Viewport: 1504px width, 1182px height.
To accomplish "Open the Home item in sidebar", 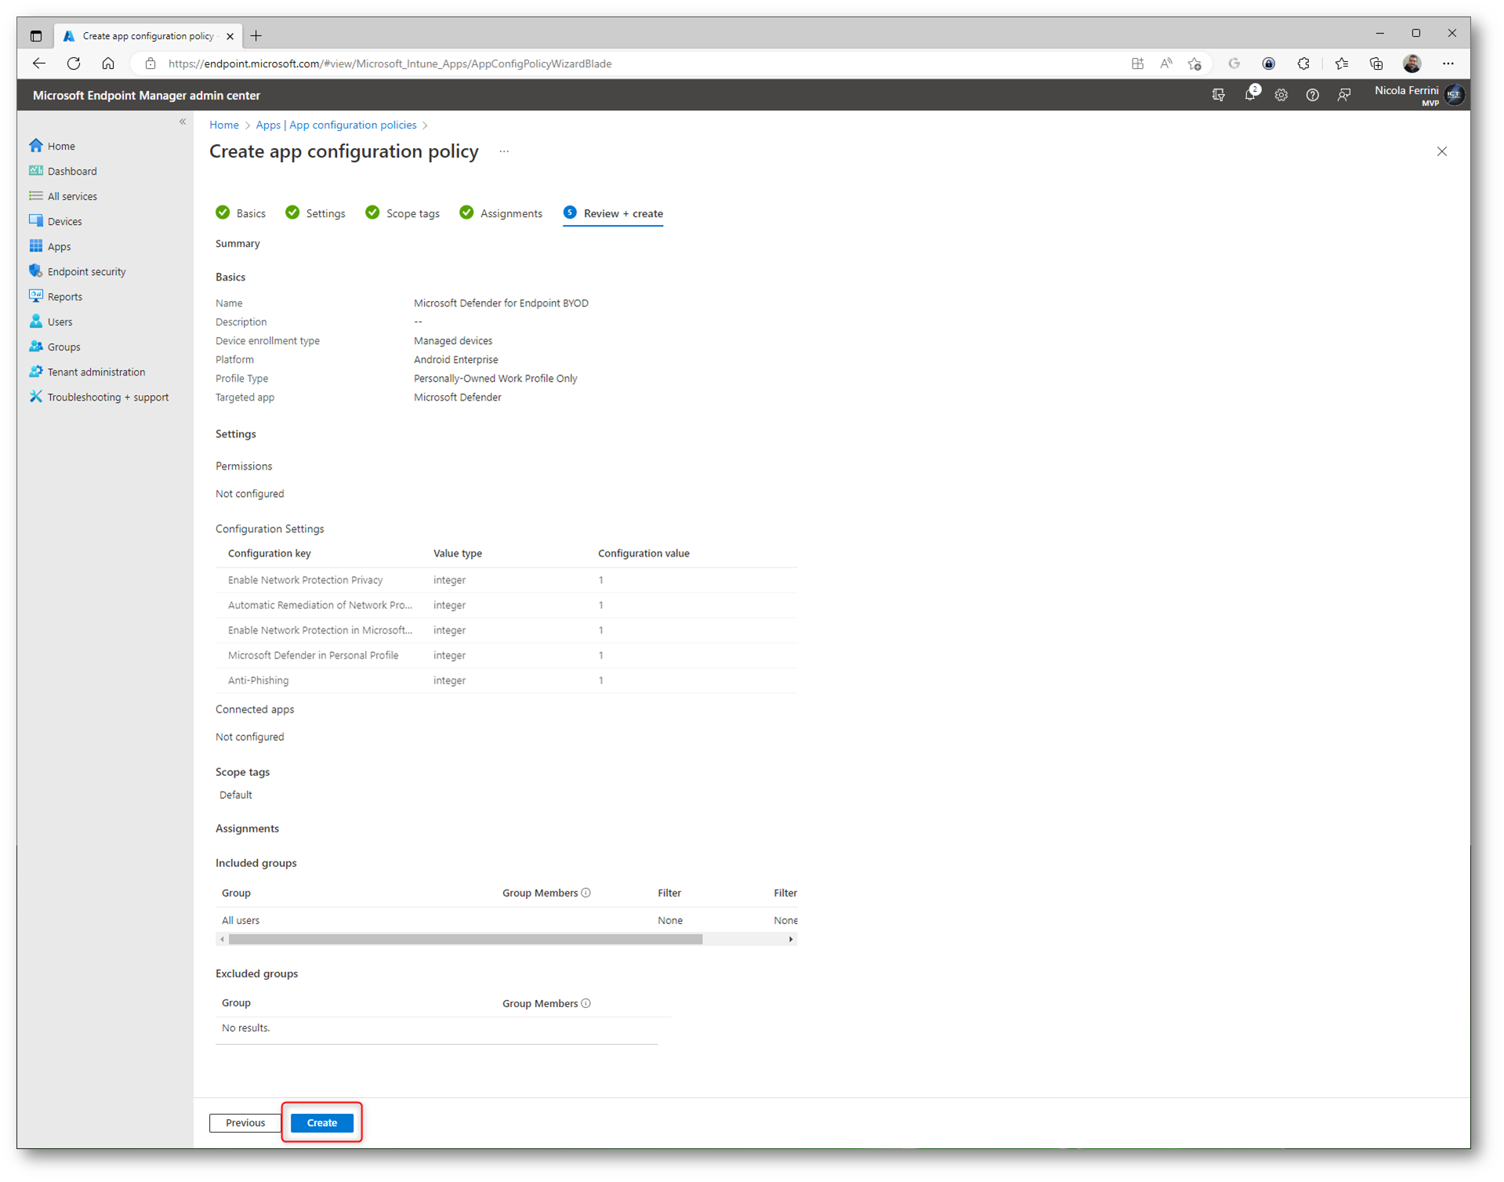I will point(61,146).
